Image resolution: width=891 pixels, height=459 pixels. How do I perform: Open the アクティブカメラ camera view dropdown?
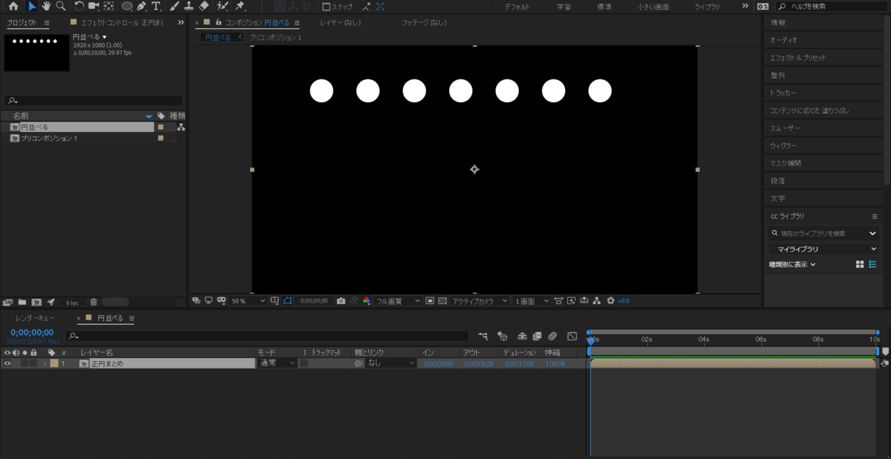pos(480,301)
